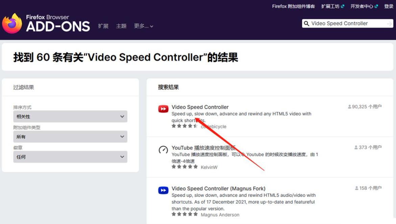Click description starting YouTube 播放速度控制面板,可以
This screenshot has width=396, height=224.
click(x=245, y=158)
